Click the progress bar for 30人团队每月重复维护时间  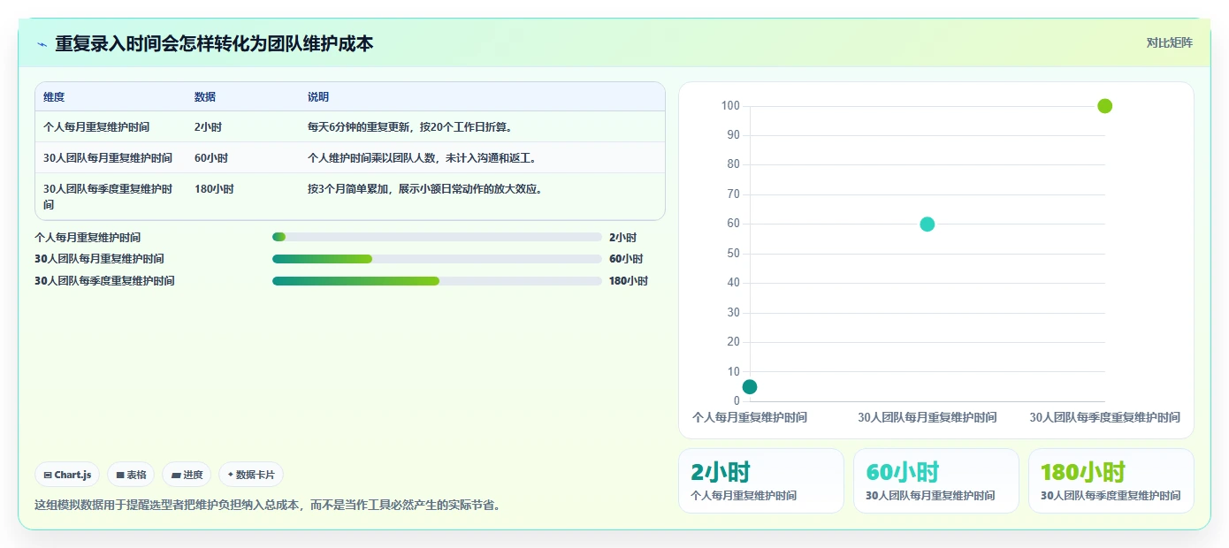pos(437,259)
